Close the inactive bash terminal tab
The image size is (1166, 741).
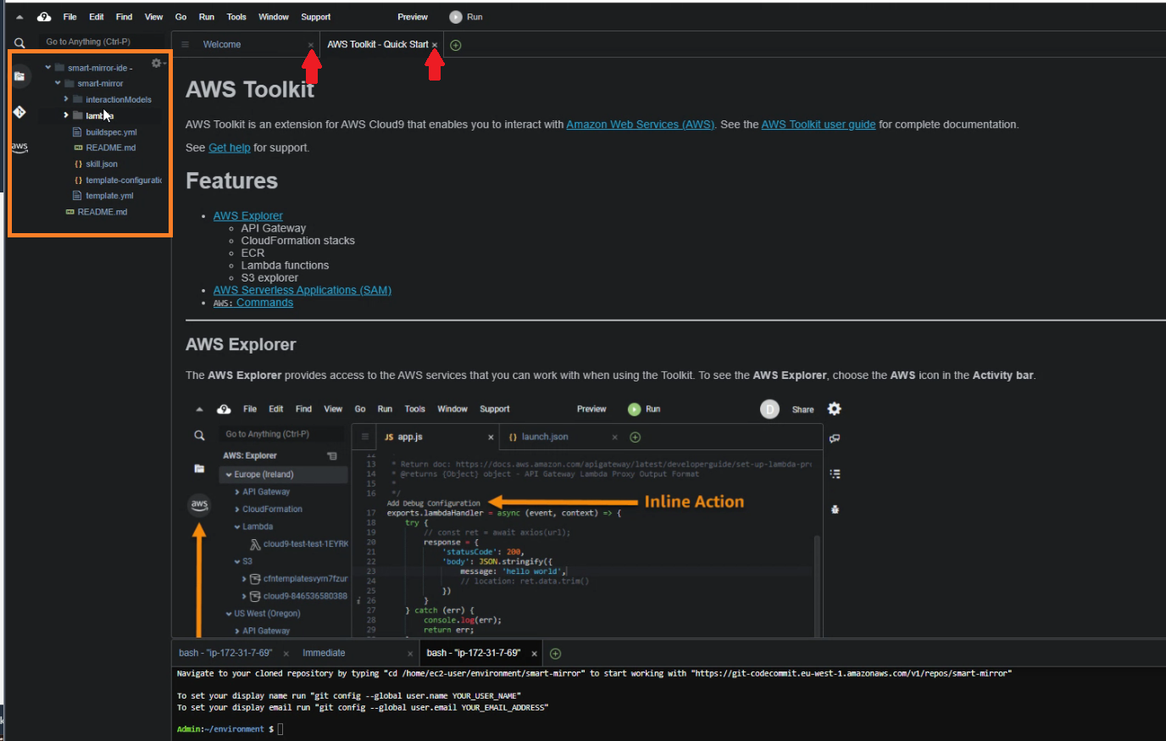286,654
